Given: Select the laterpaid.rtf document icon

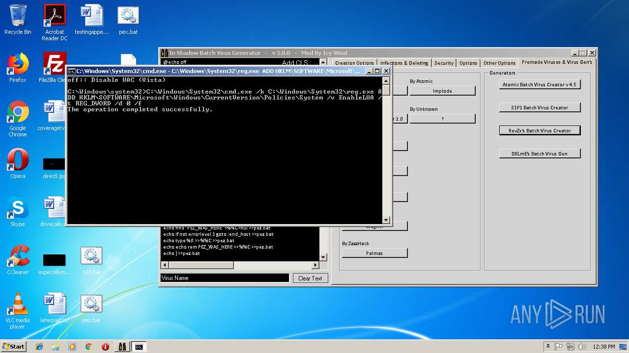Looking at the screenshot, I should (x=55, y=308).
